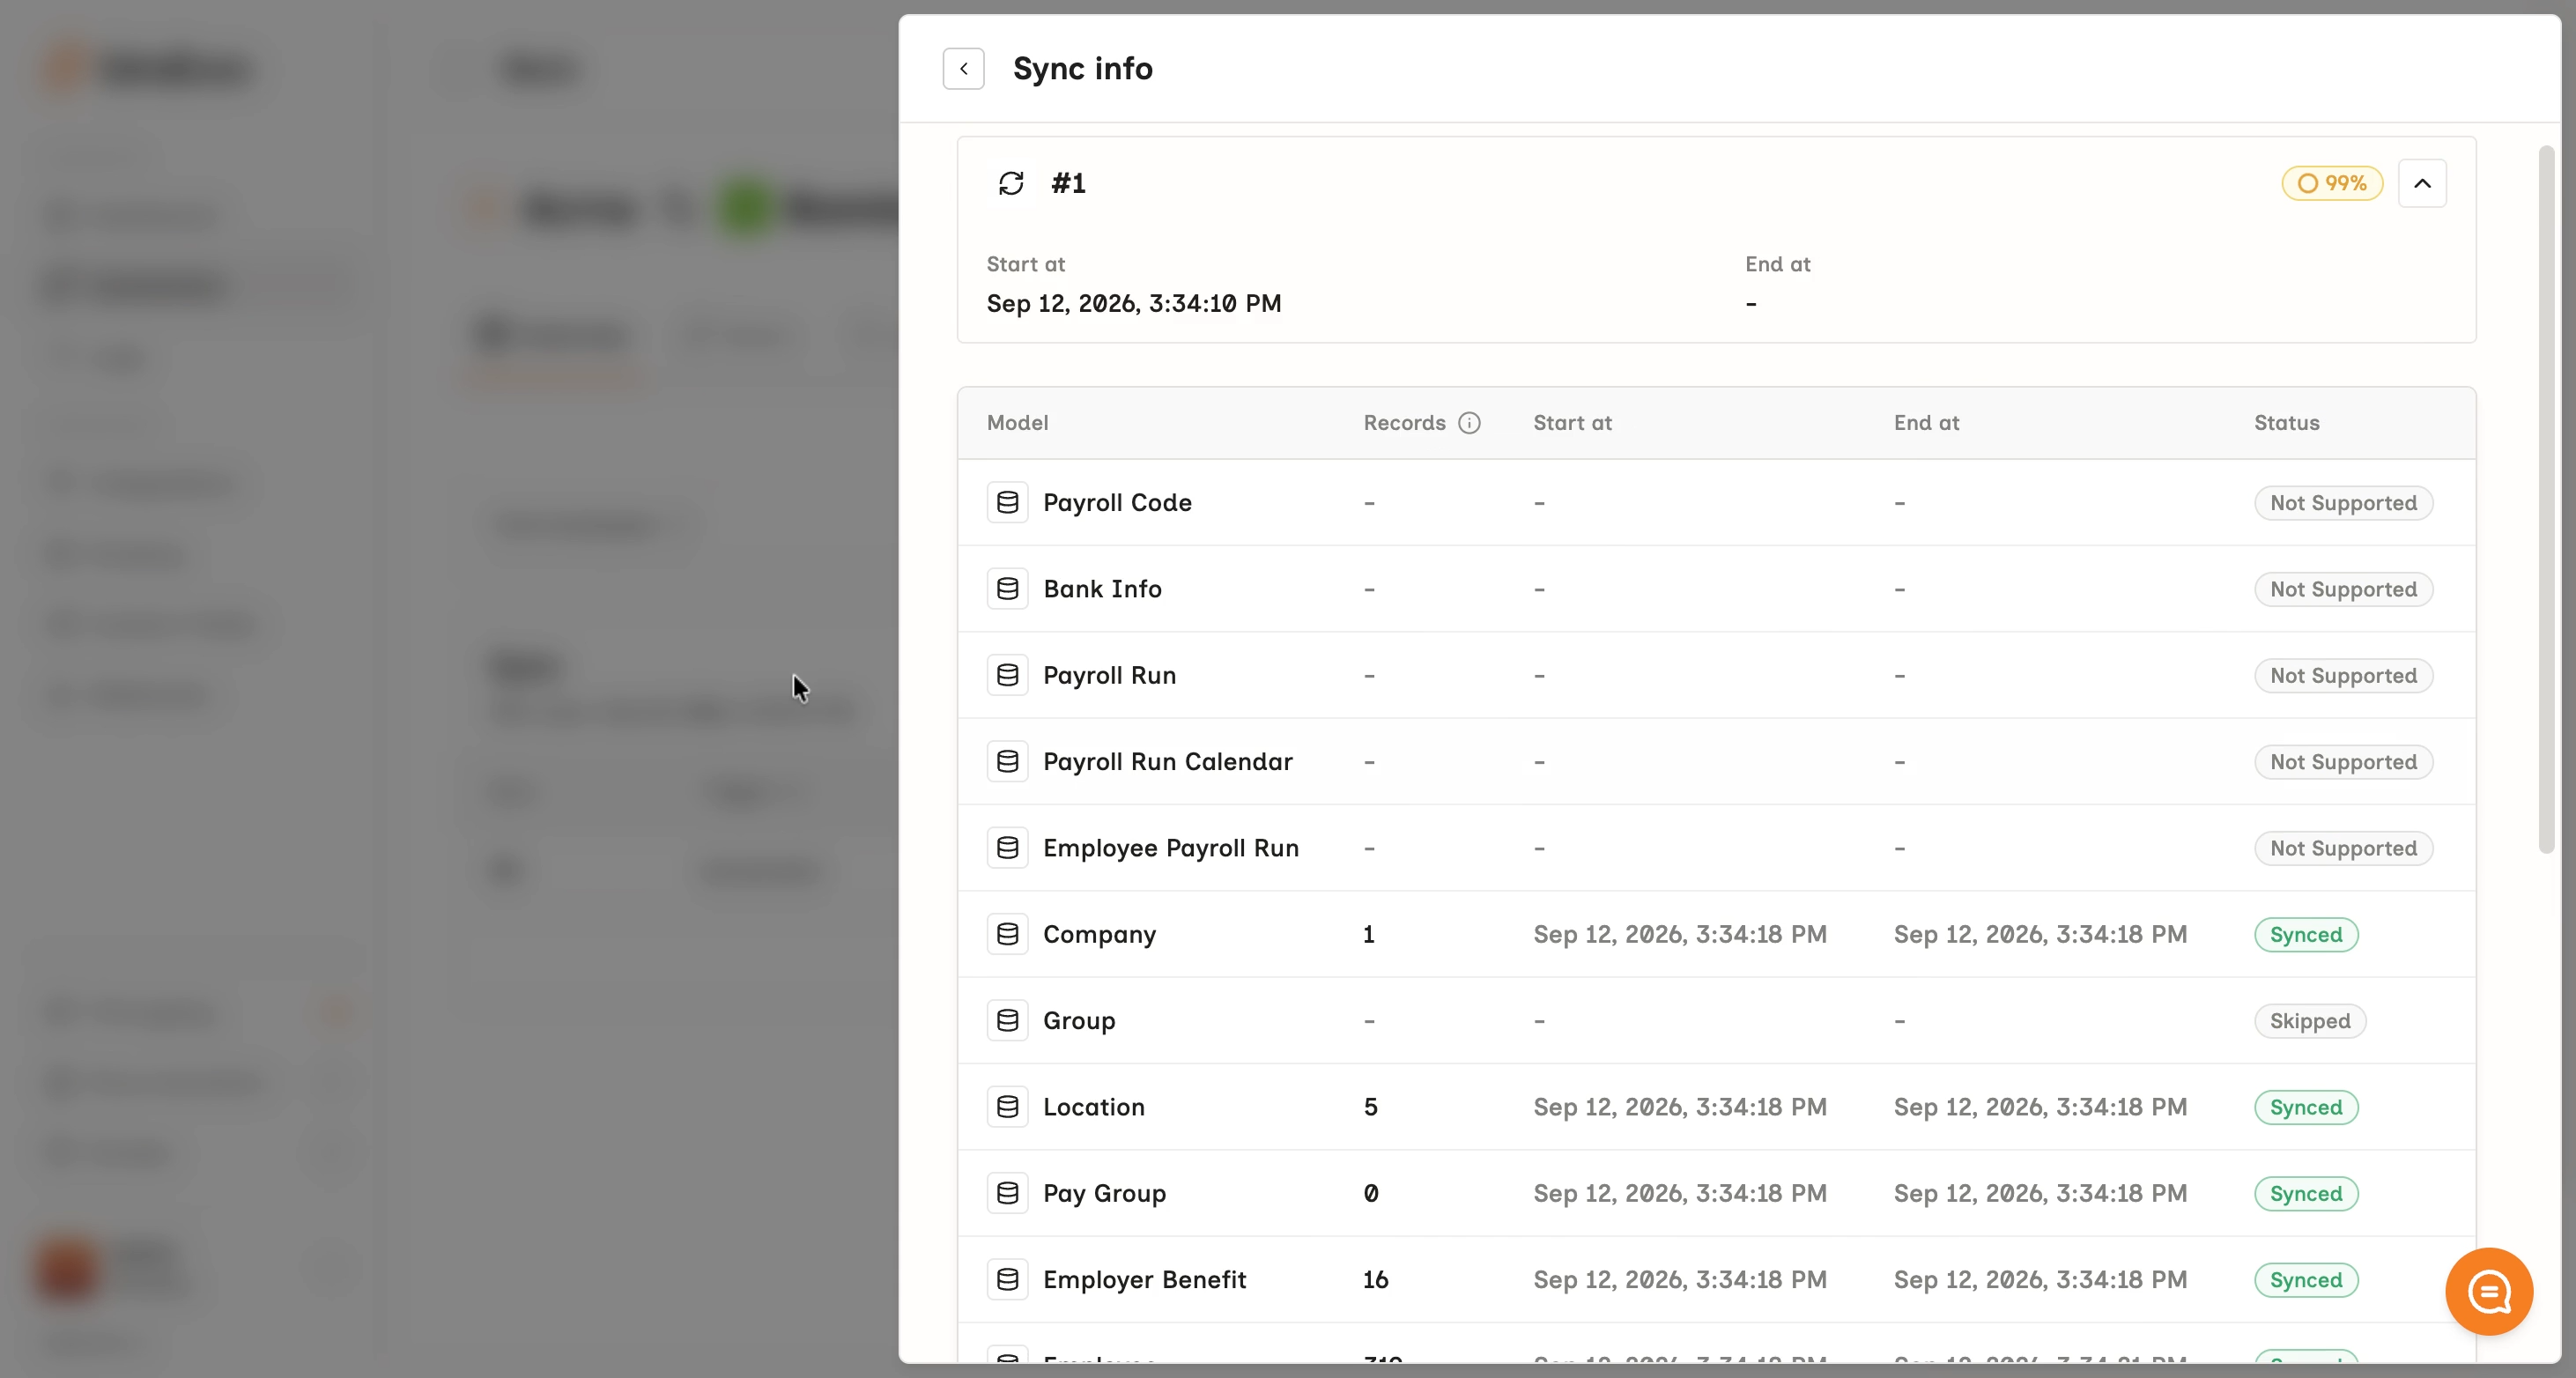The height and width of the screenshot is (1378, 2576).
Task: Click the sync start time Sep 12, 2026, 3:34:10 PM
Action: click(x=1134, y=303)
